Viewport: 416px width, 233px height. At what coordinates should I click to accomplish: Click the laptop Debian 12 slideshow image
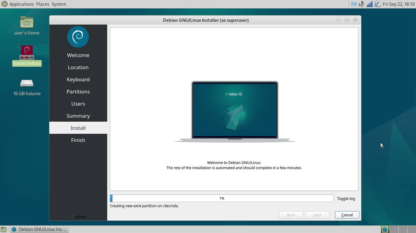tap(234, 111)
